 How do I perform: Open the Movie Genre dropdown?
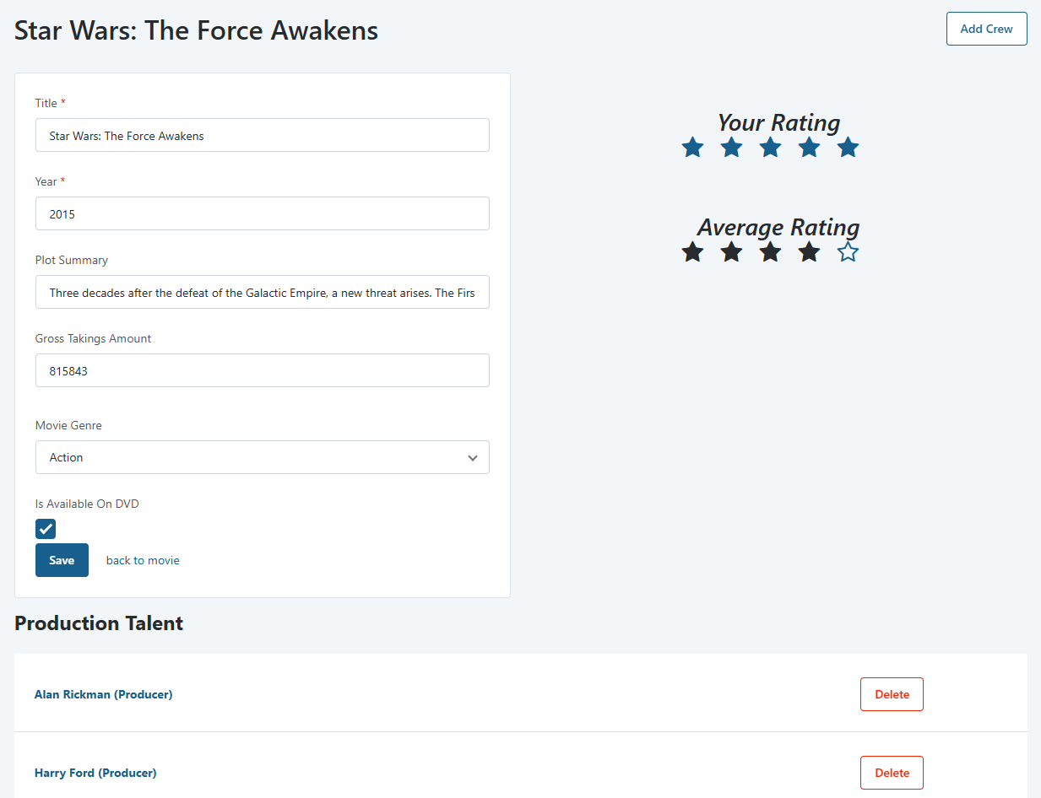click(x=262, y=457)
